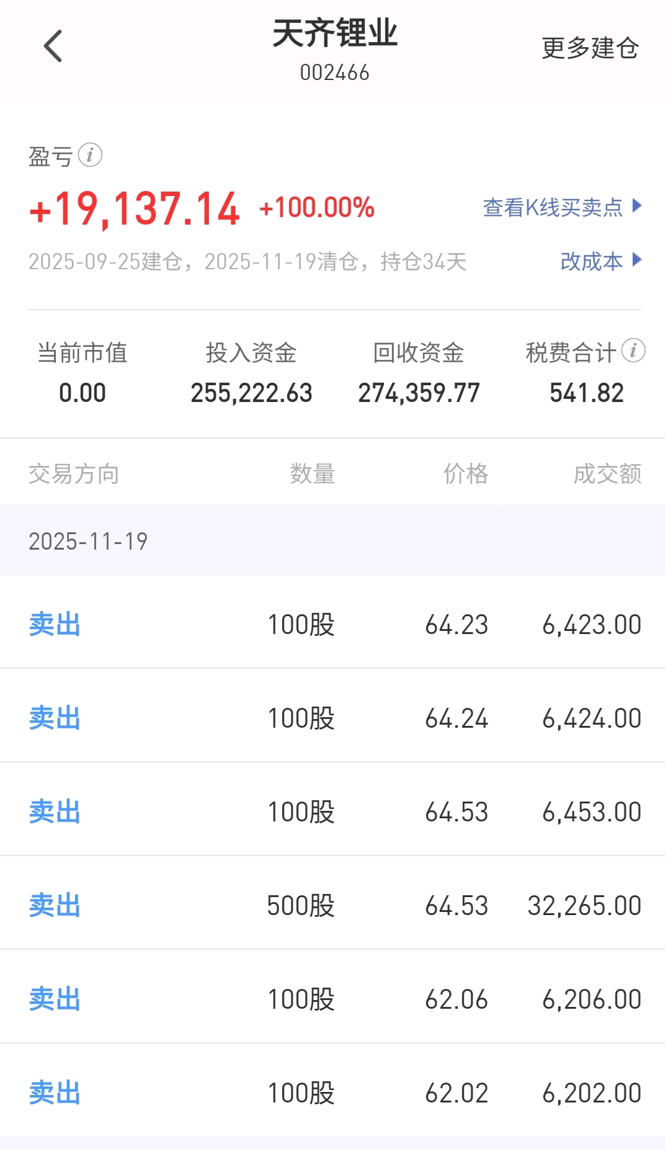Open the 盈亏 info icon
This screenshot has width=665, height=1149.
91,155
